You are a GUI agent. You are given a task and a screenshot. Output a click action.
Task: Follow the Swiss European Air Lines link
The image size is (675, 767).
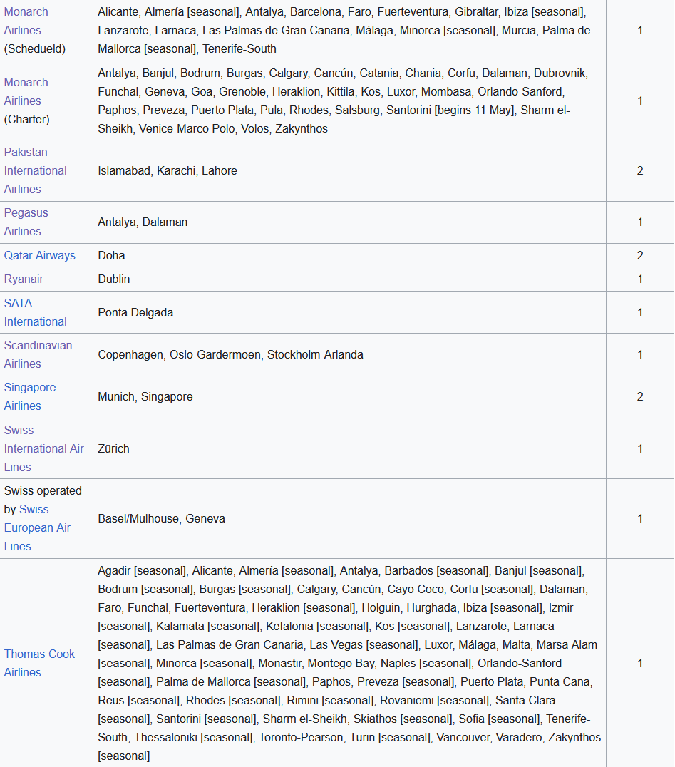[x=37, y=527]
